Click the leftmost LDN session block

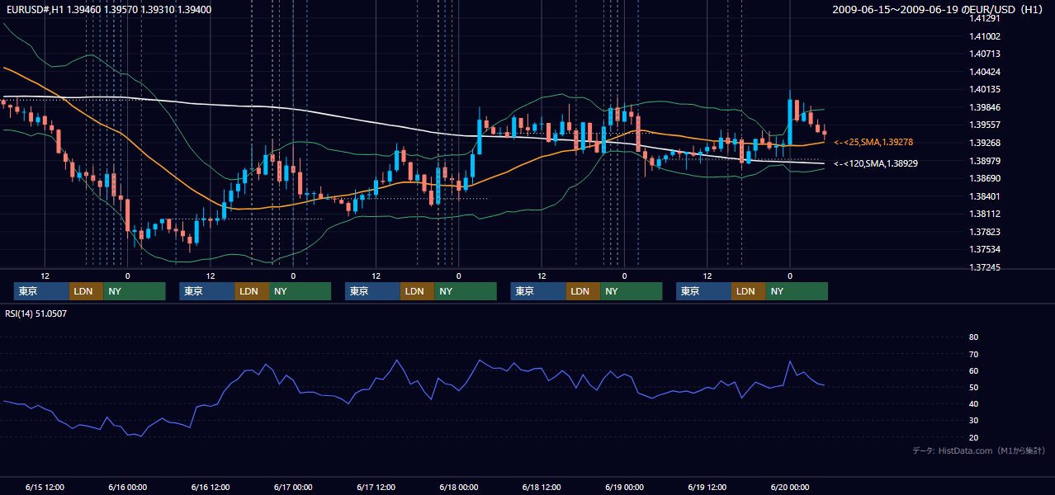[86, 291]
